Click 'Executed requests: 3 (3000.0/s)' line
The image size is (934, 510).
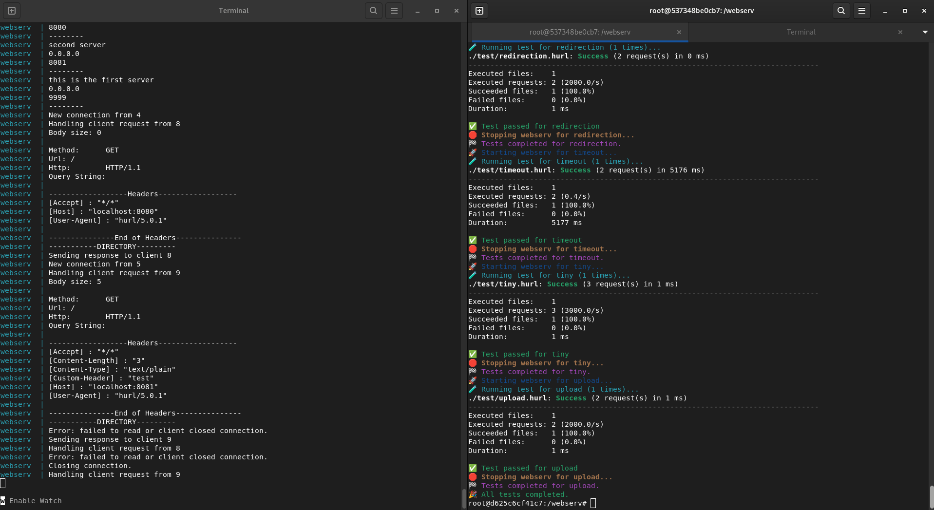(x=536, y=310)
